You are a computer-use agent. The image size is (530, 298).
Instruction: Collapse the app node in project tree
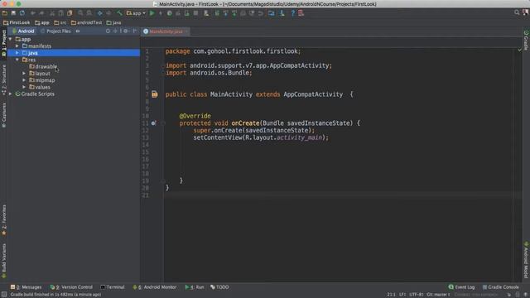pos(11,39)
